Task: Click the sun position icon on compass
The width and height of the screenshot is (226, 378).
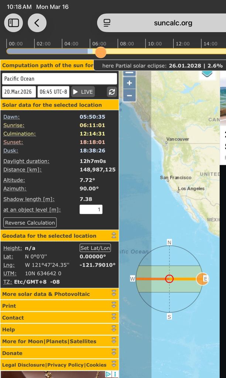Action: click(202, 279)
